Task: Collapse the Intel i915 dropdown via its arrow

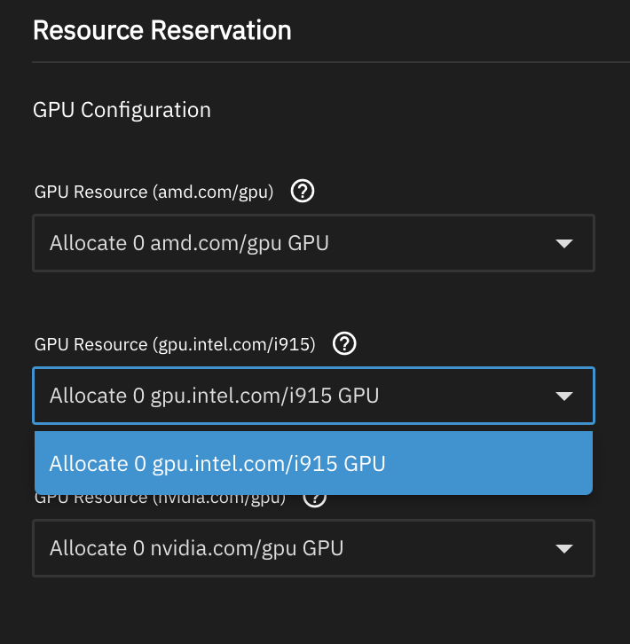Action: (x=563, y=397)
